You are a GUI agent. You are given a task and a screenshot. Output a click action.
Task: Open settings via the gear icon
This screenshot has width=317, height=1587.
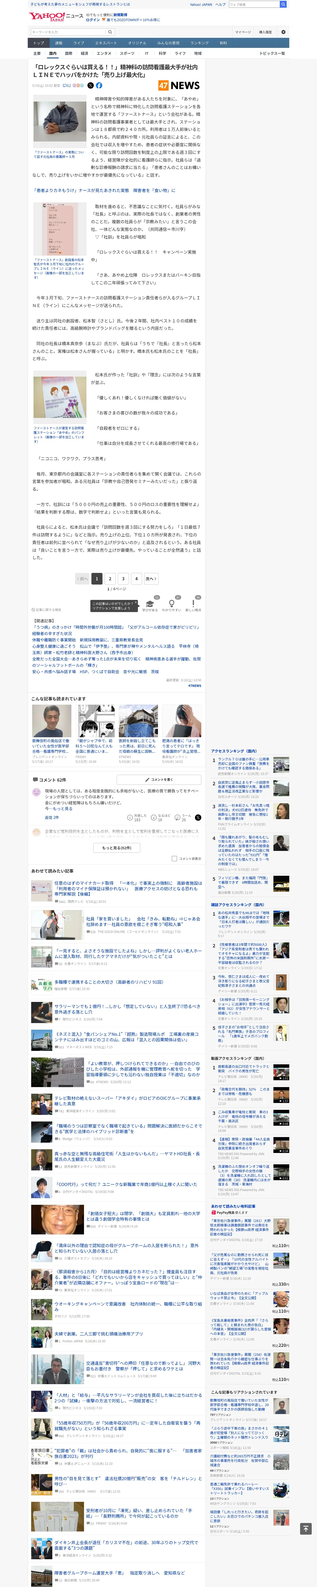tap(283, 32)
